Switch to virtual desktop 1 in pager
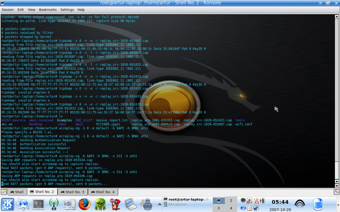 click(218, 201)
